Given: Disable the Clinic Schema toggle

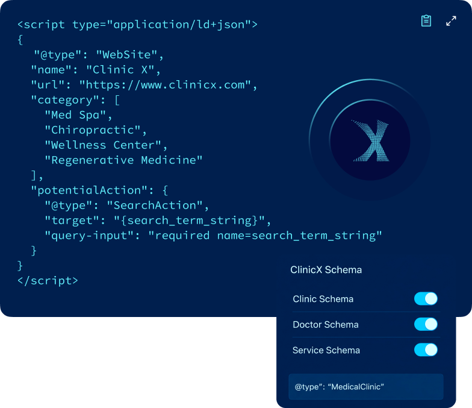Looking at the screenshot, I should [x=426, y=299].
